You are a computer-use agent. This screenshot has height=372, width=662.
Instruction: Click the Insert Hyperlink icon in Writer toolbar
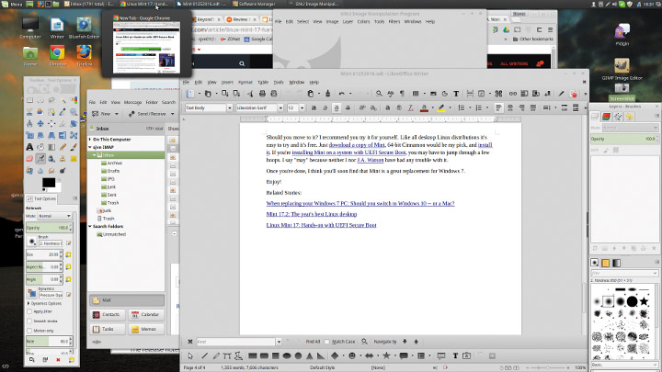512,94
